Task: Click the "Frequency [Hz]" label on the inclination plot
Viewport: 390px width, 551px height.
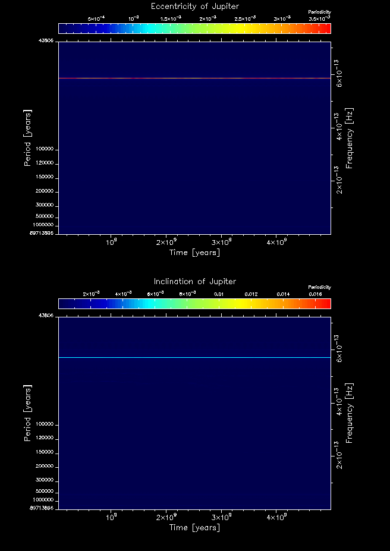Action: tap(350, 413)
